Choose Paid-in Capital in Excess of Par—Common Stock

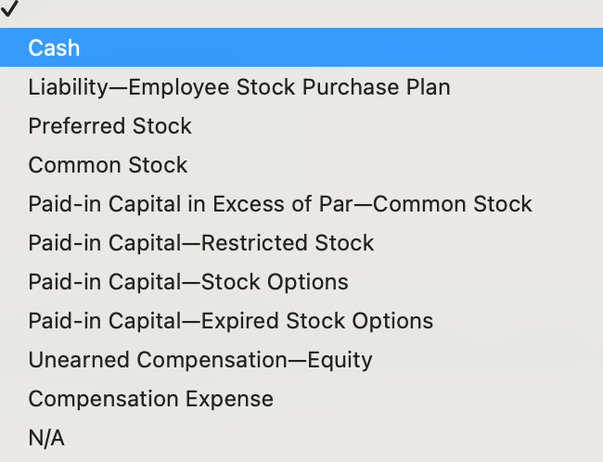280,204
